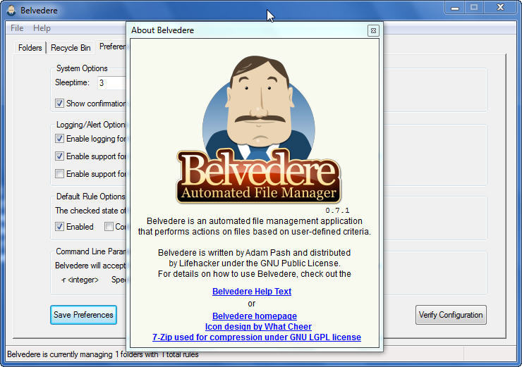Click the System Options group label
Viewport: 522px width, 367px height.
82,68
